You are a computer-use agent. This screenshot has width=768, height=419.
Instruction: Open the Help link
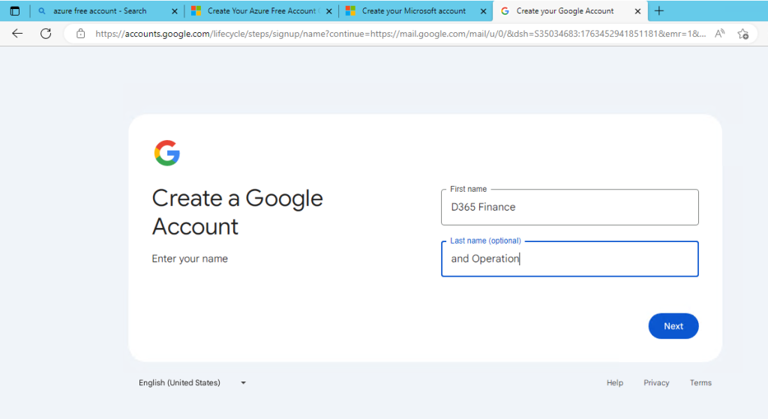tap(614, 383)
